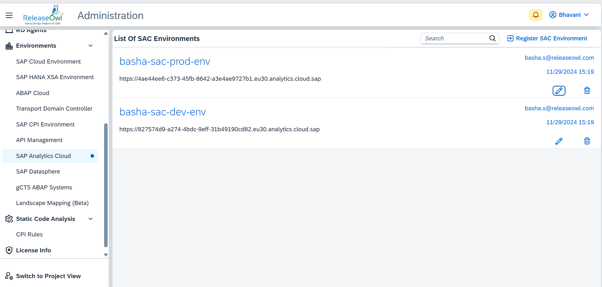Viewport: 602px width, 287px height.
Task: Open the basha-sac-dev-env link
Action: tap(163, 112)
